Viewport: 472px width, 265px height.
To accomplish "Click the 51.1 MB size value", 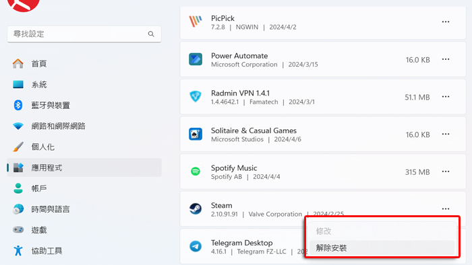I will pos(417,98).
